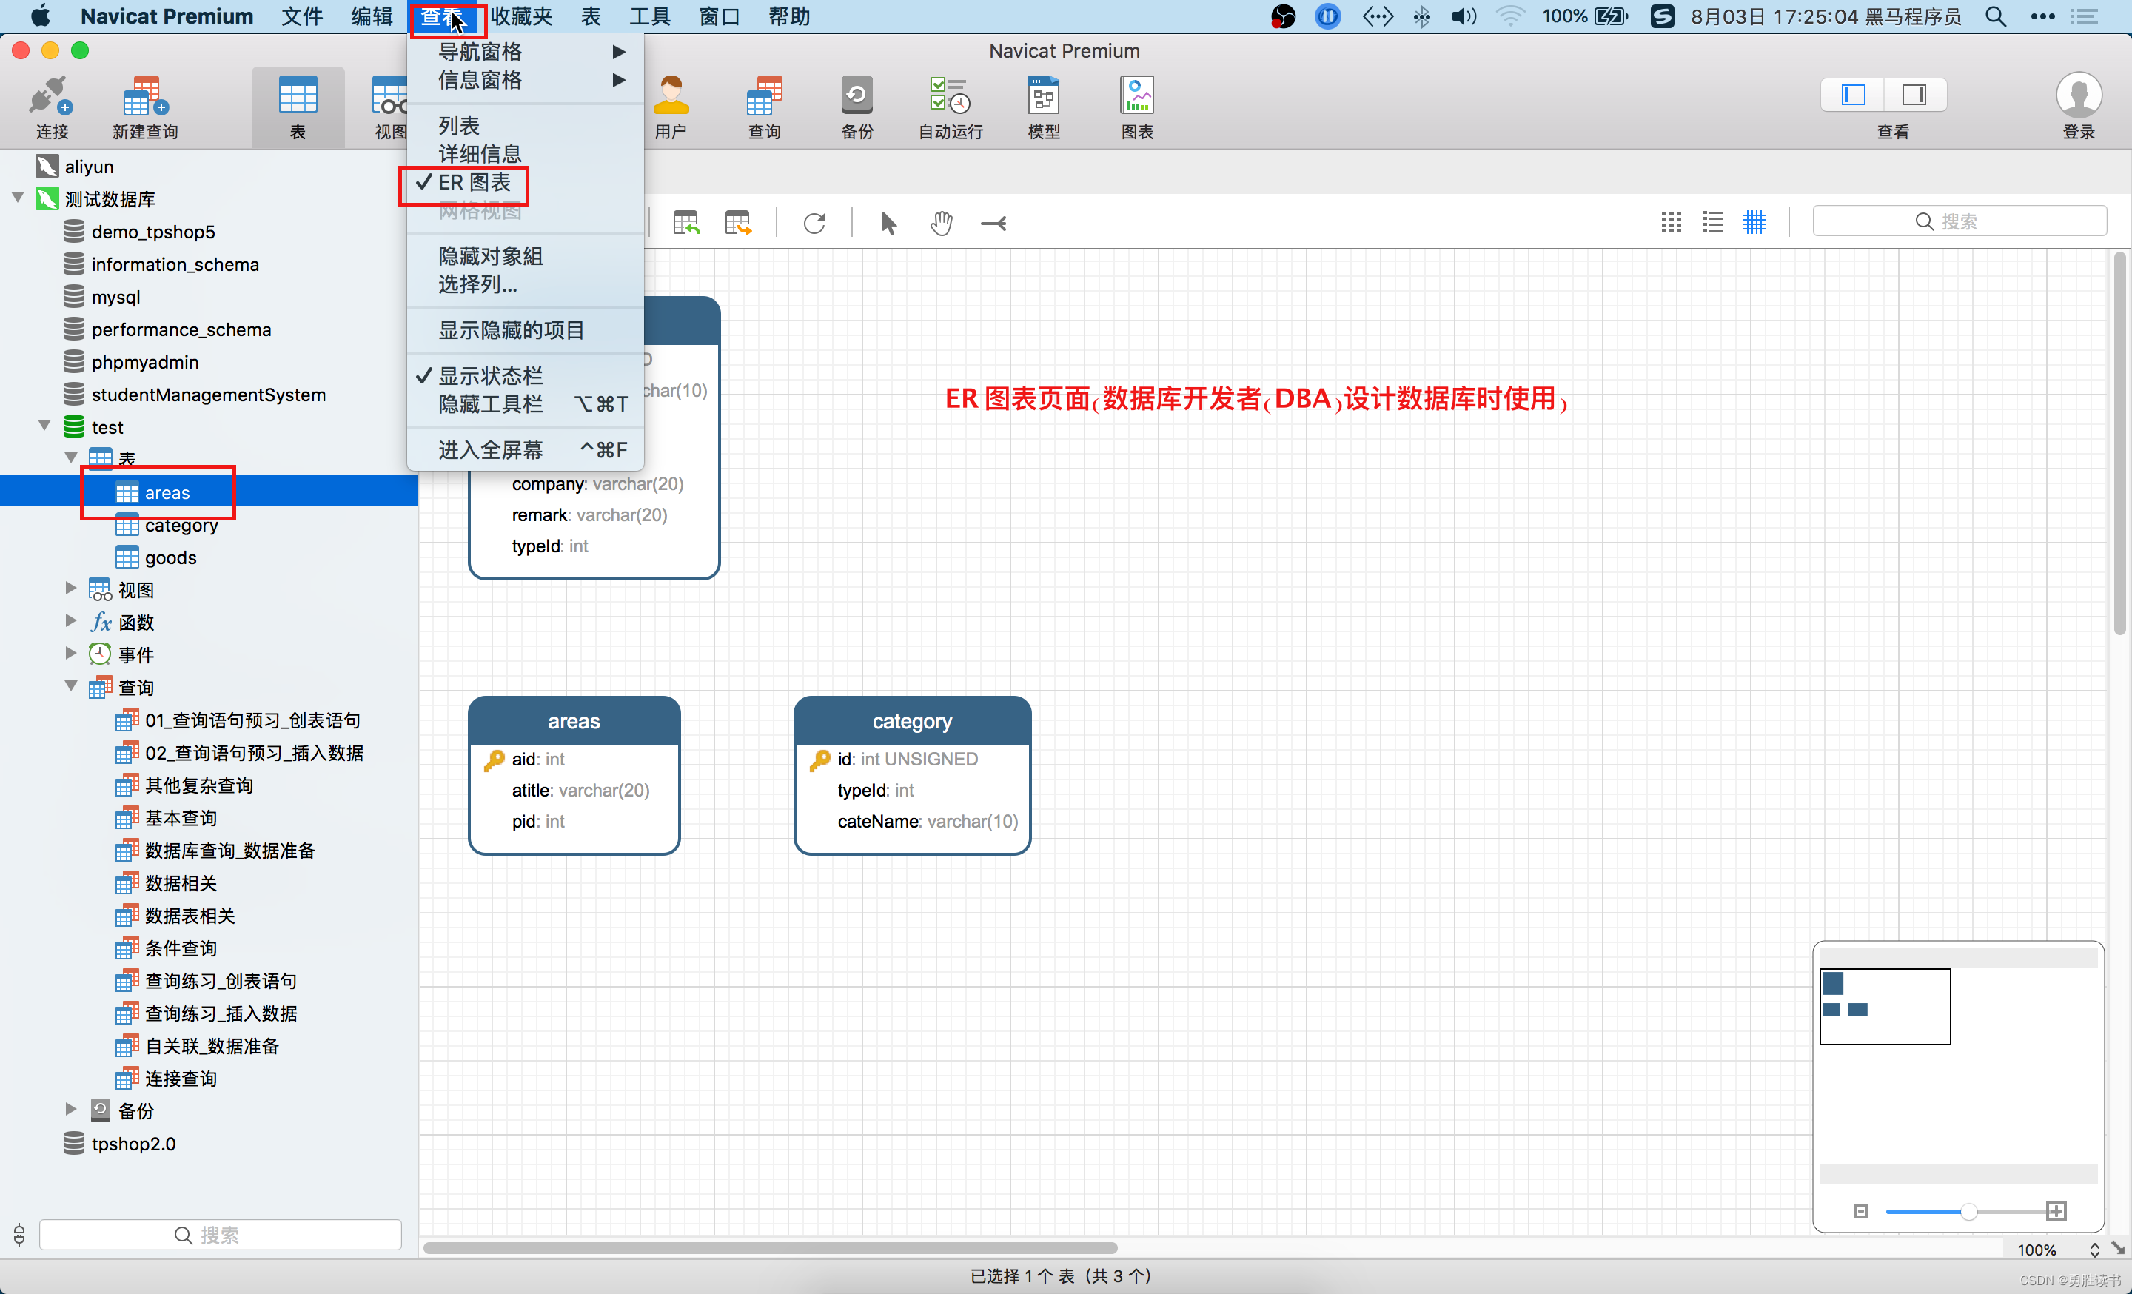Click the 登录 login avatar icon
Screen dimensions: 2132x1294
coord(2079,95)
